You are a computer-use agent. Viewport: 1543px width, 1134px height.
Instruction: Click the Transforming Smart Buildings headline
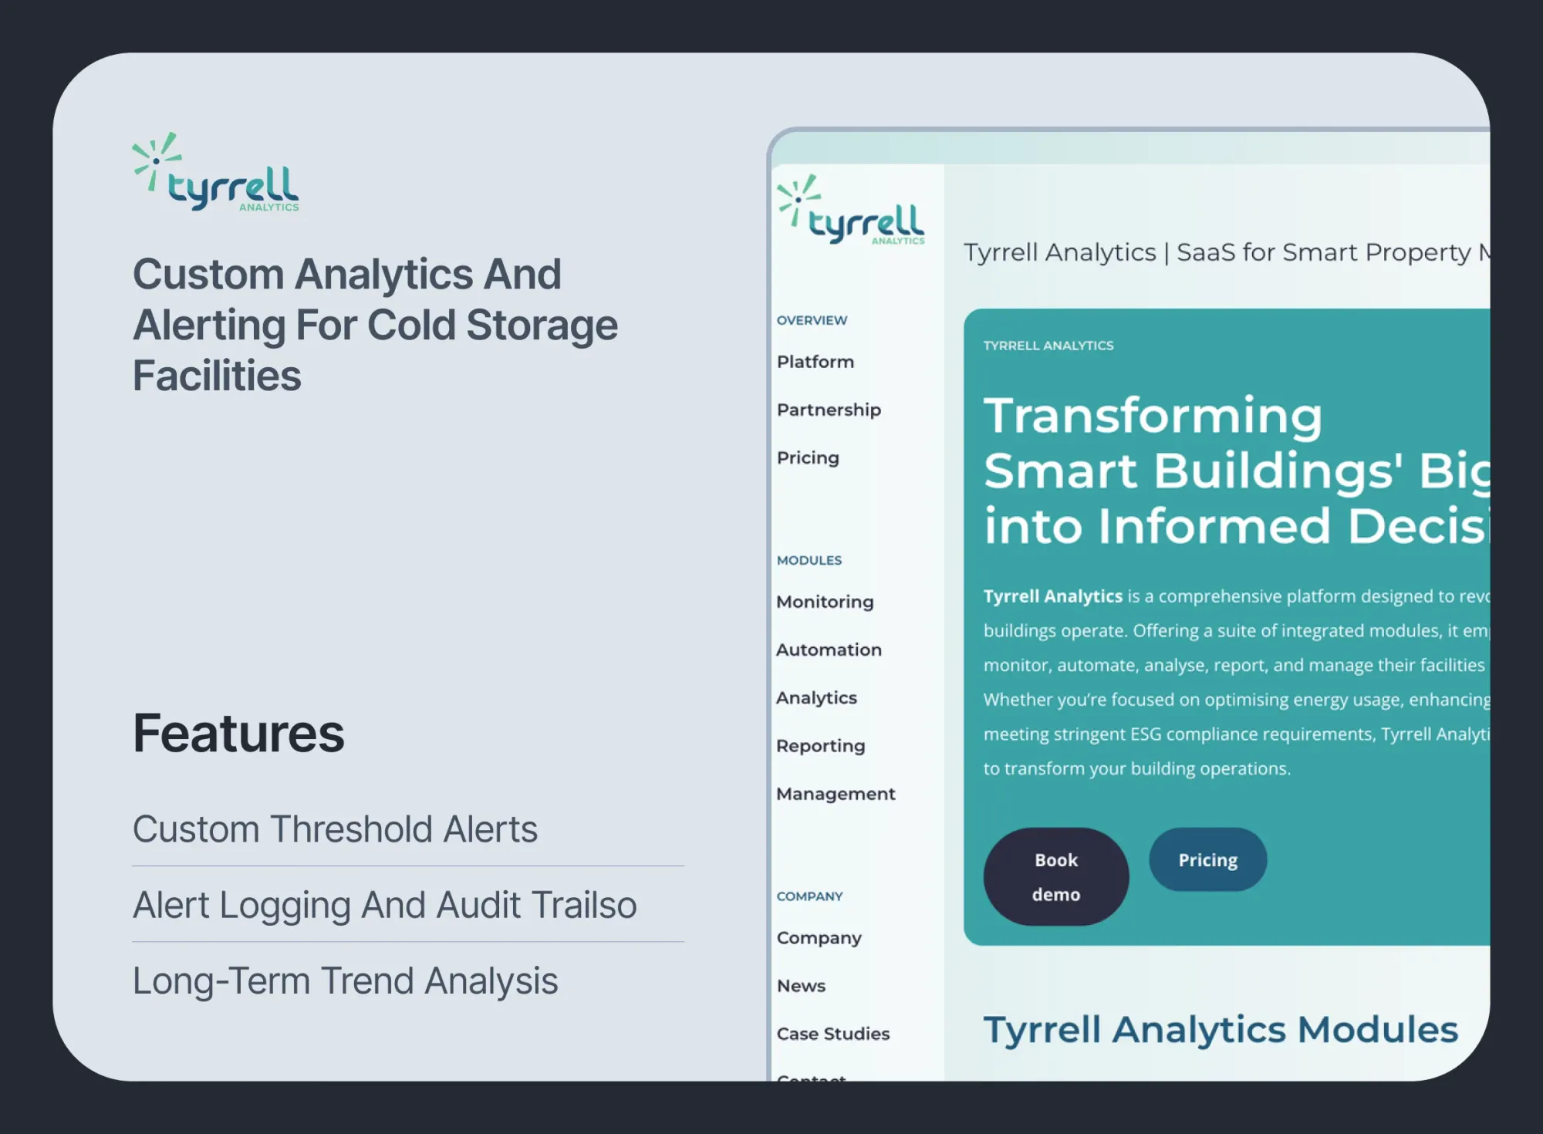(x=1234, y=471)
